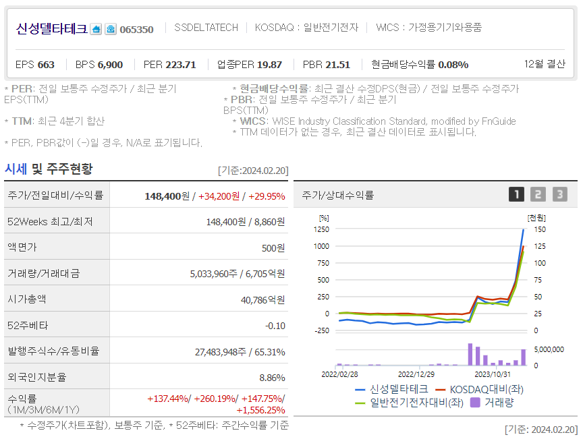Select 5,033,960주 / 6,705억원 volume value
The height and width of the screenshot is (437, 583).
[238, 274]
